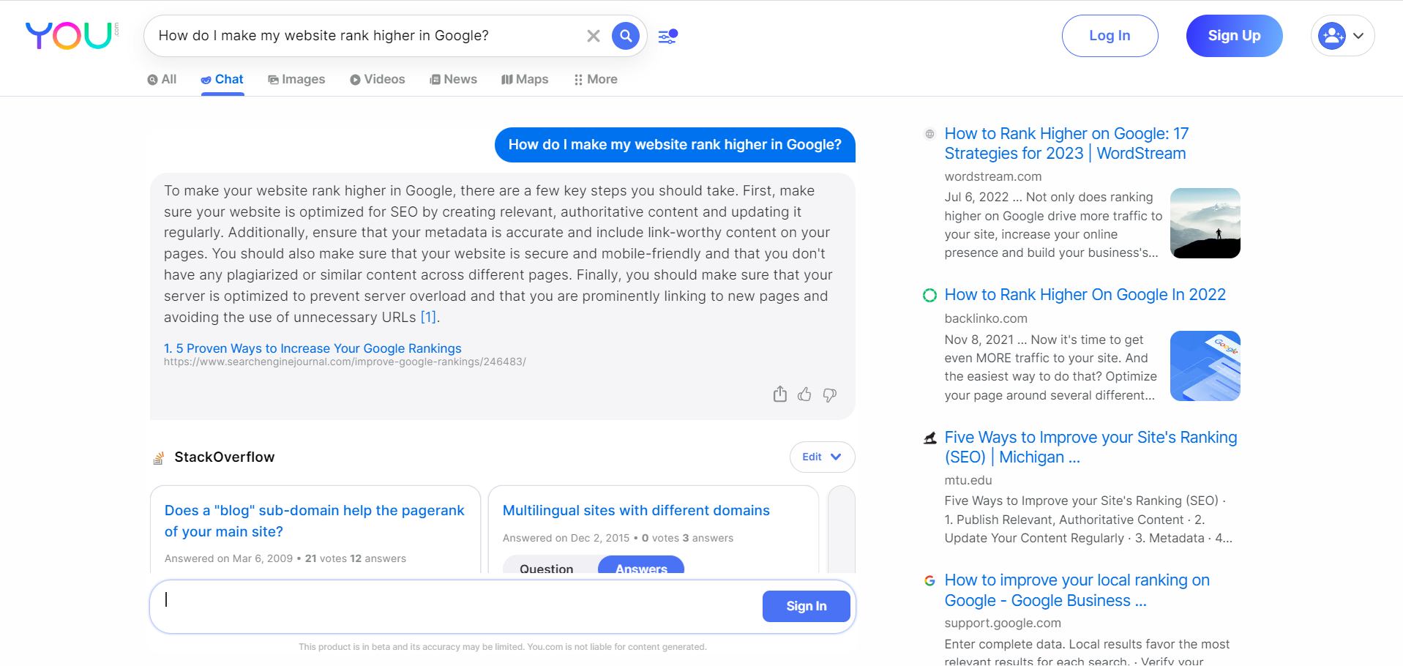Expand the profile avatar dropdown

click(x=1342, y=36)
